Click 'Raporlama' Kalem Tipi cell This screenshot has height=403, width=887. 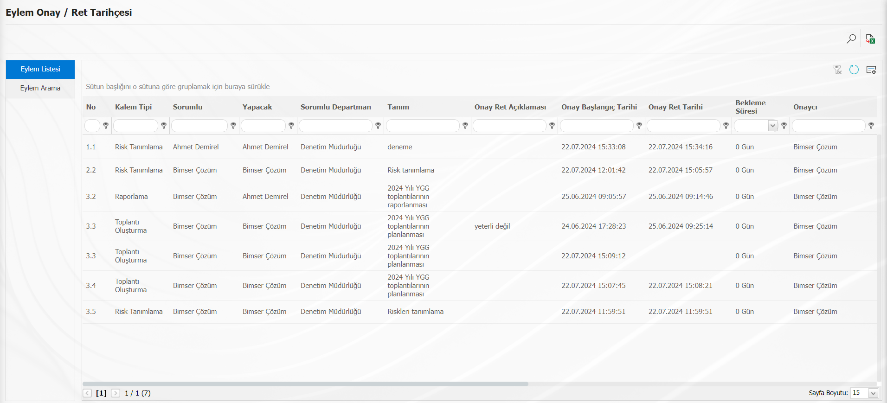coord(131,197)
